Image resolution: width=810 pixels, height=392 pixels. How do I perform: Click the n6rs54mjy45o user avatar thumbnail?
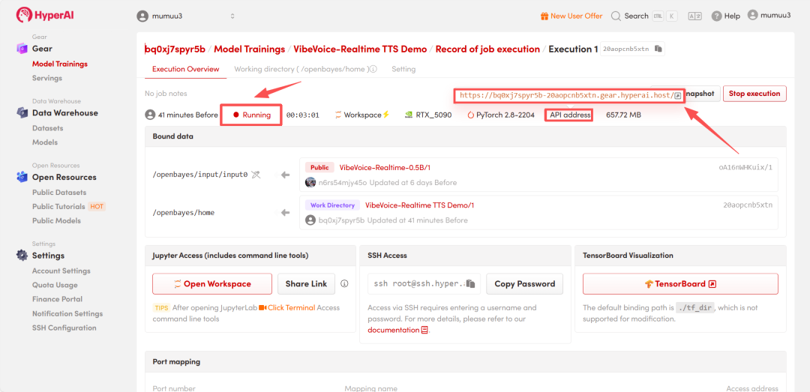310,182
